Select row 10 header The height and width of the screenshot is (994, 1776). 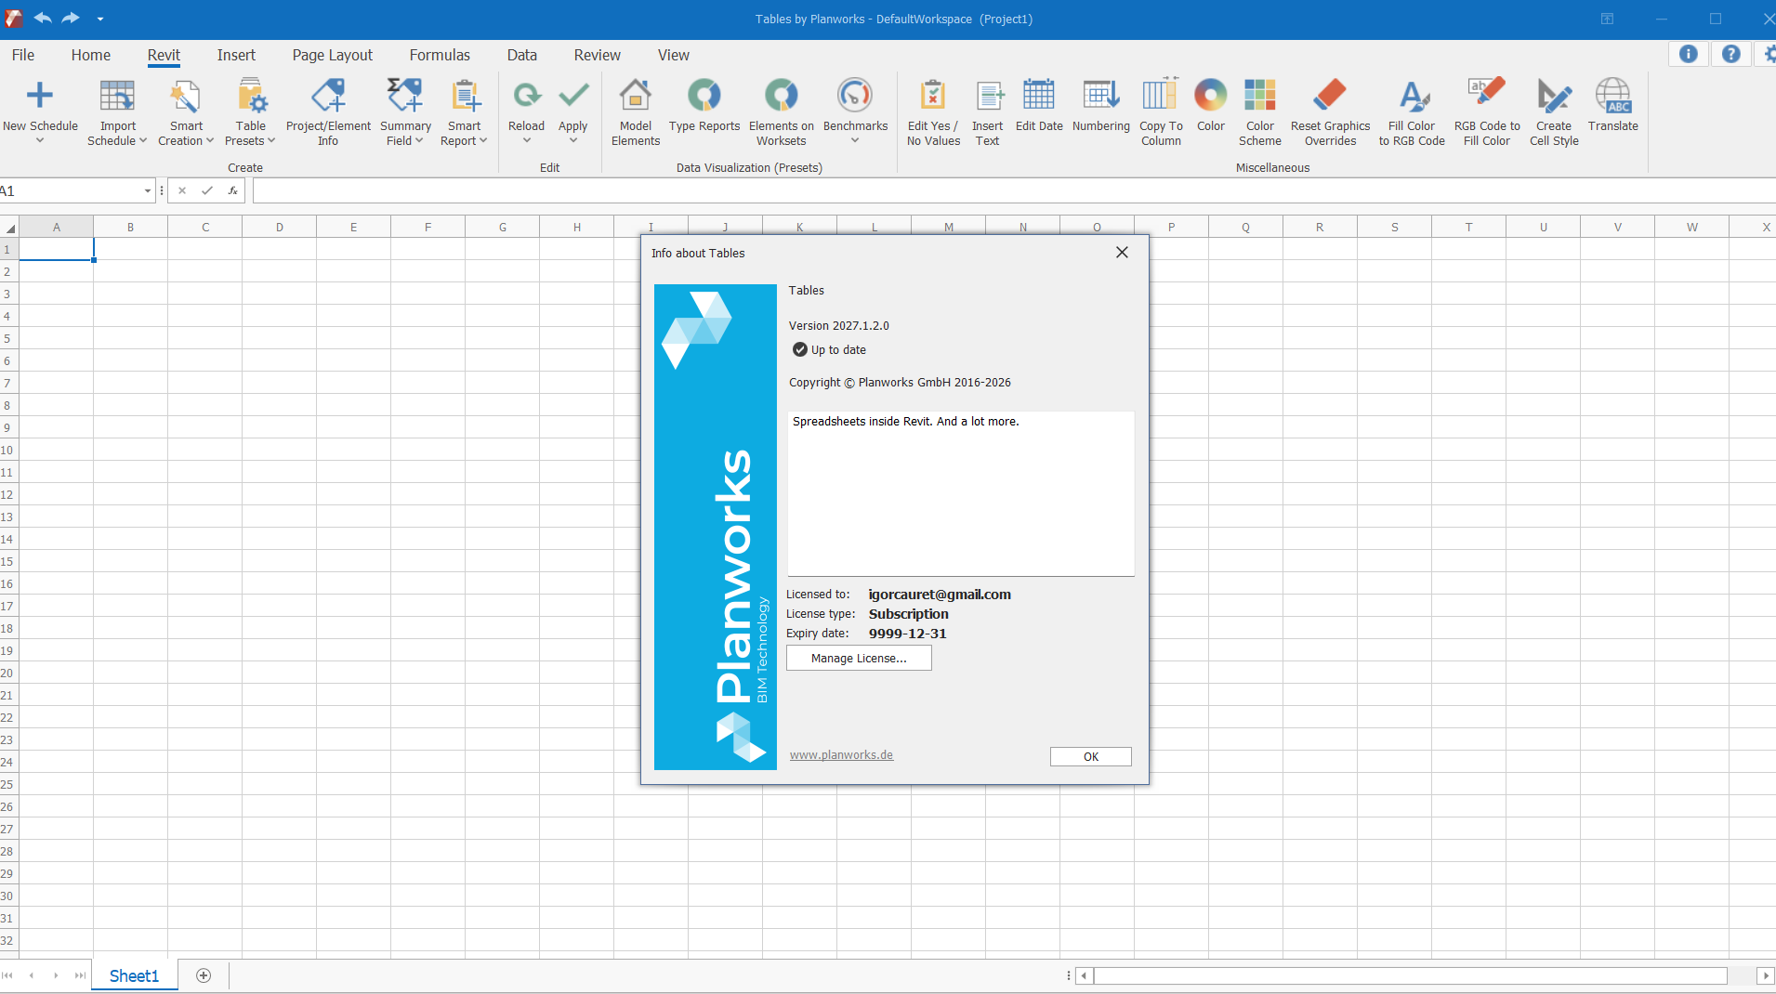click(x=8, y=450)
